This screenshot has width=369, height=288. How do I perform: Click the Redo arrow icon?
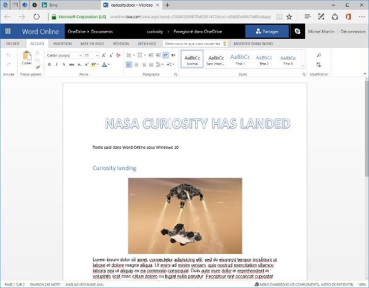coord(9,64)
